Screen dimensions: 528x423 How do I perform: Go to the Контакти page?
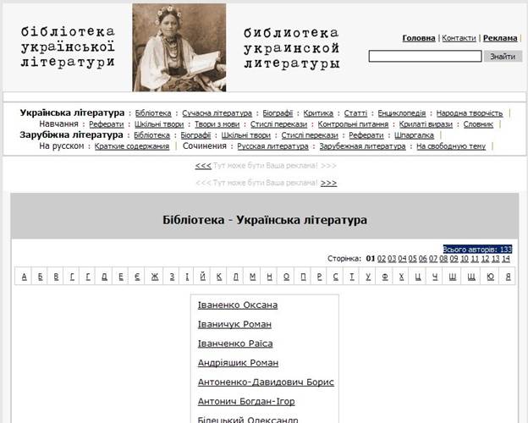(459, 38)
